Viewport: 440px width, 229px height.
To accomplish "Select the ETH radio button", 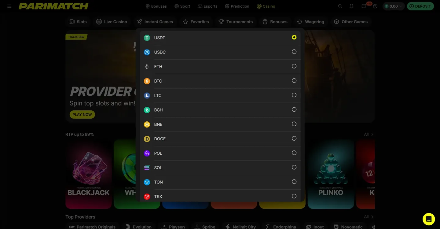I will coord(294,66).
